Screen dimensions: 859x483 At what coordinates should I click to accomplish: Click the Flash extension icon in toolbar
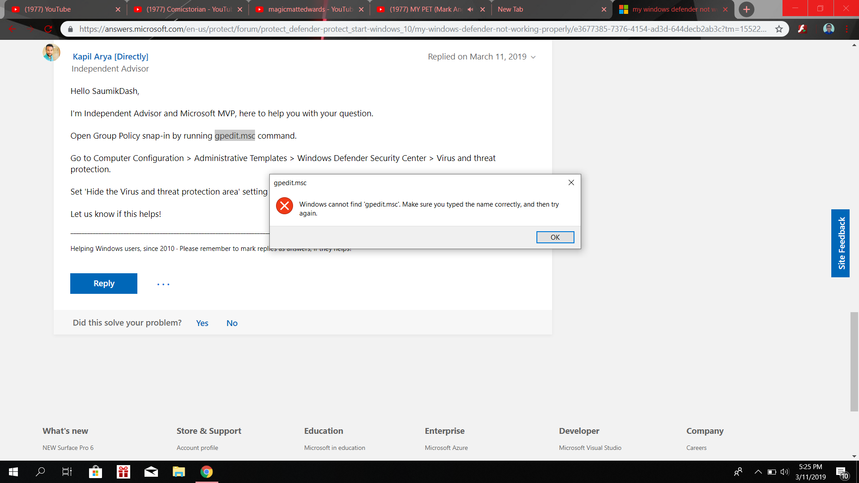pyautogui.click(x=802, y=29)
